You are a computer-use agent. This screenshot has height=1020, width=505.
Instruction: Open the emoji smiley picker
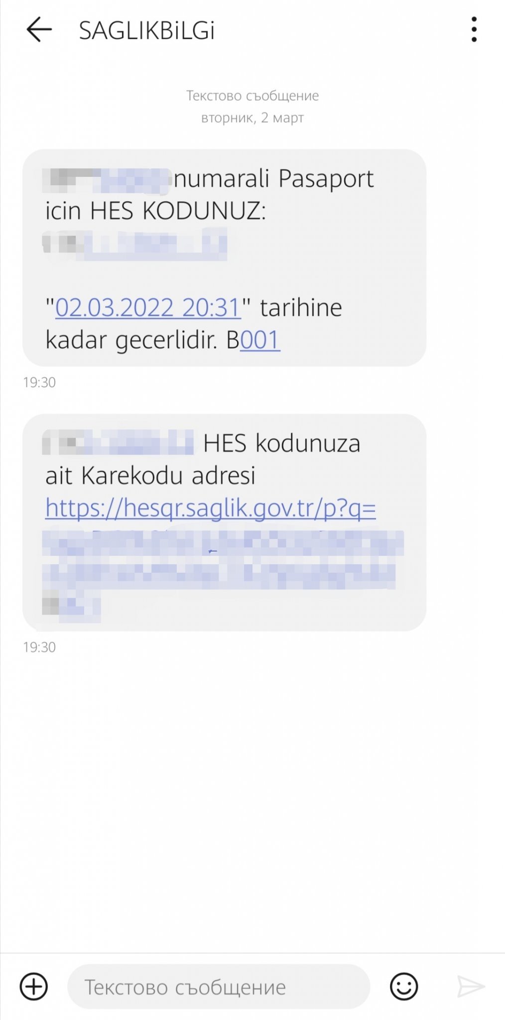tap(403, 986)
